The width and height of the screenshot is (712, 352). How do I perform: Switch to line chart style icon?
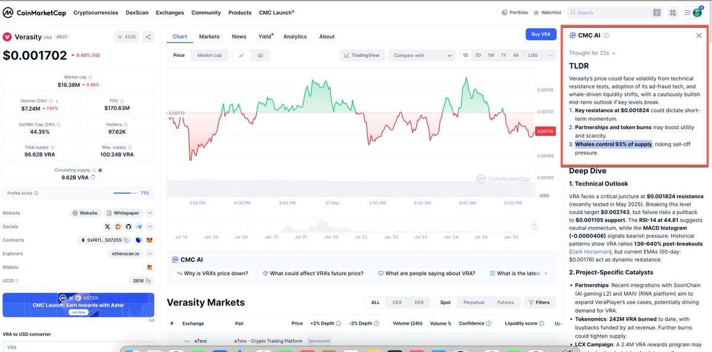(242, 55)
